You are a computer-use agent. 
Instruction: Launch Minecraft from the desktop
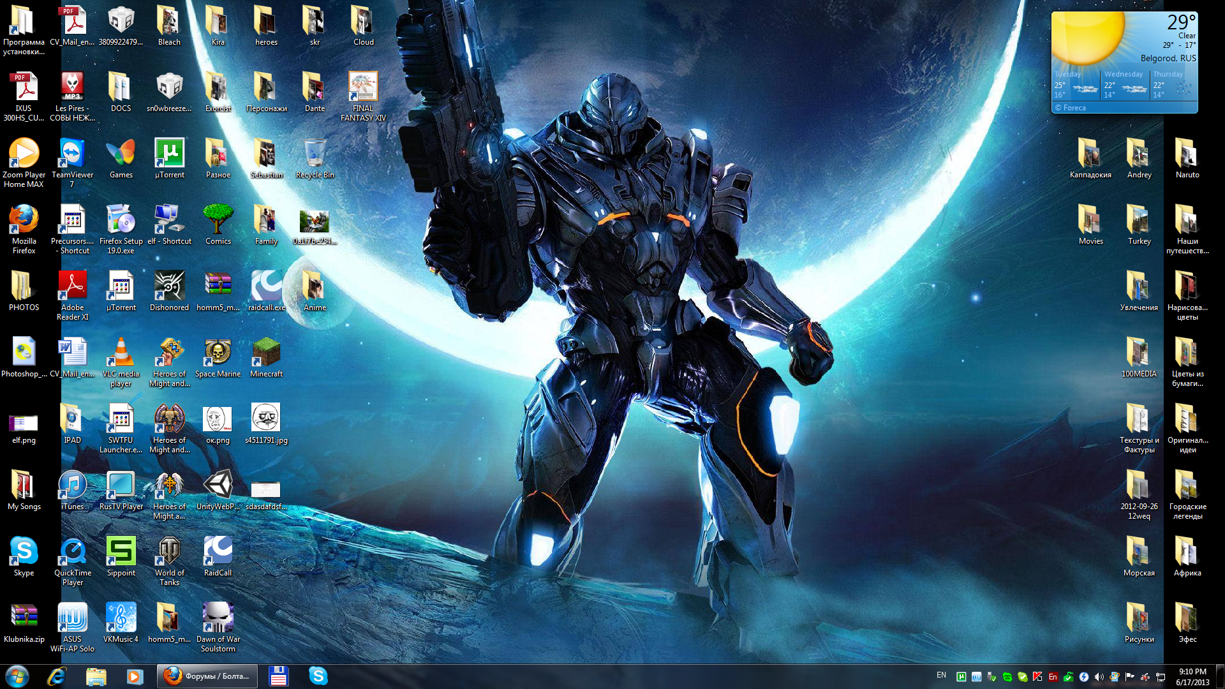pos(266,352)
